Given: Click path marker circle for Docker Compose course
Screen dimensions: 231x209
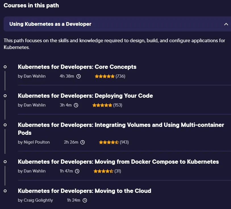Looking at the screenshot, I should [5, 162].
